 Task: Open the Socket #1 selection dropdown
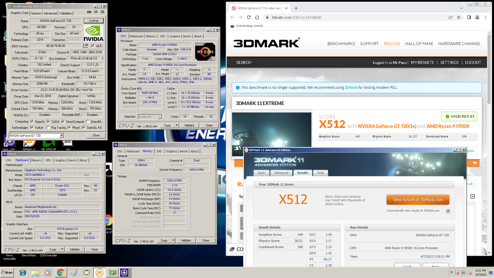(x=160, y=117)
